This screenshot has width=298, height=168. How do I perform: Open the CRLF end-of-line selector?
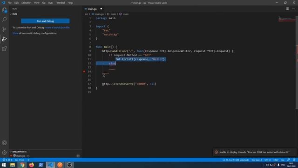tap(276, 160)
